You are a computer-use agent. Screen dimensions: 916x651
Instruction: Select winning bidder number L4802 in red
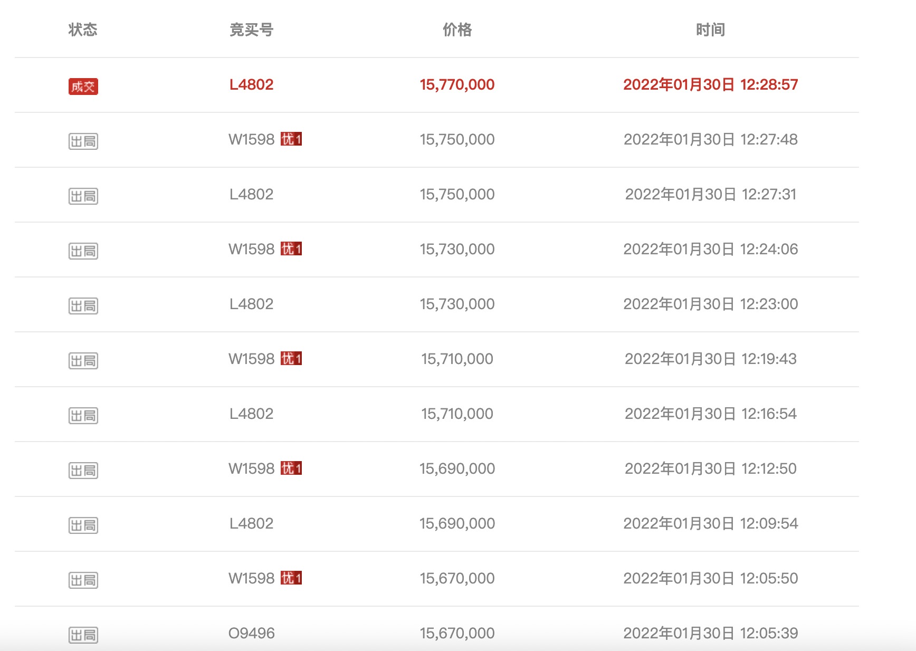pyautogui.click(x=251, y=84)
